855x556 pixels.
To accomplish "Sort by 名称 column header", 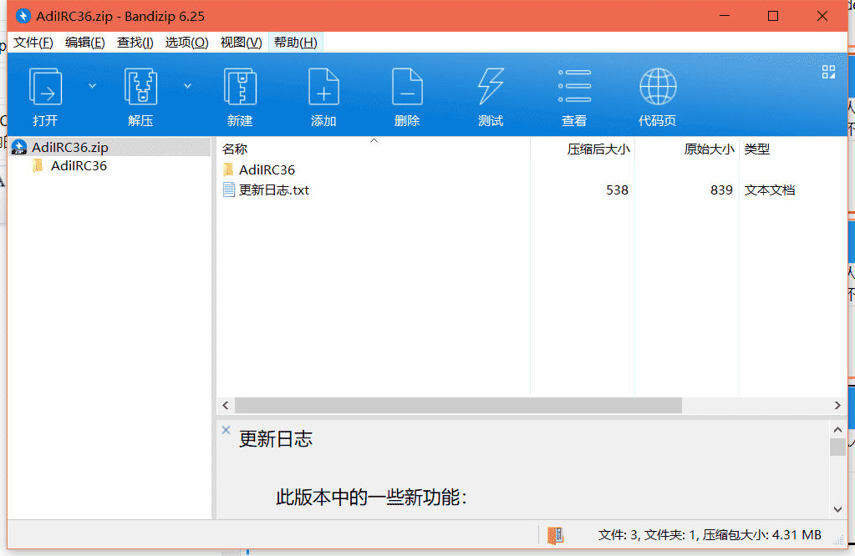I will 374,149.
